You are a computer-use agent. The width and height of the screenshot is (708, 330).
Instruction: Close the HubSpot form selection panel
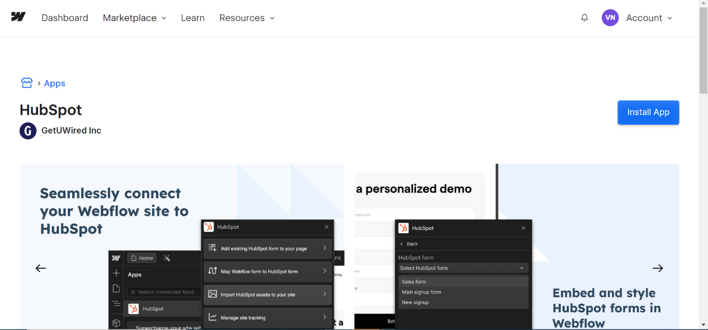coord(524,228)
